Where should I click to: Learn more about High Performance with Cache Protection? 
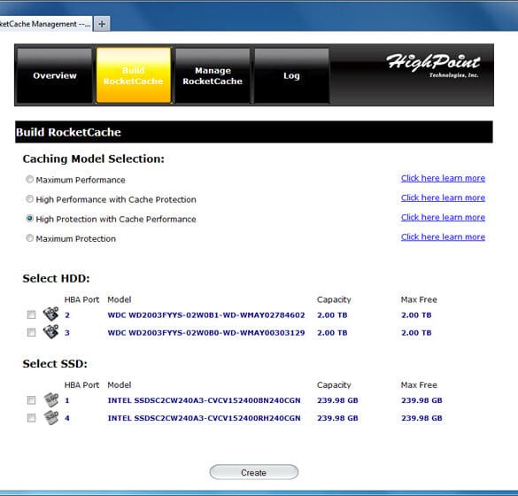tap(443, 198)
